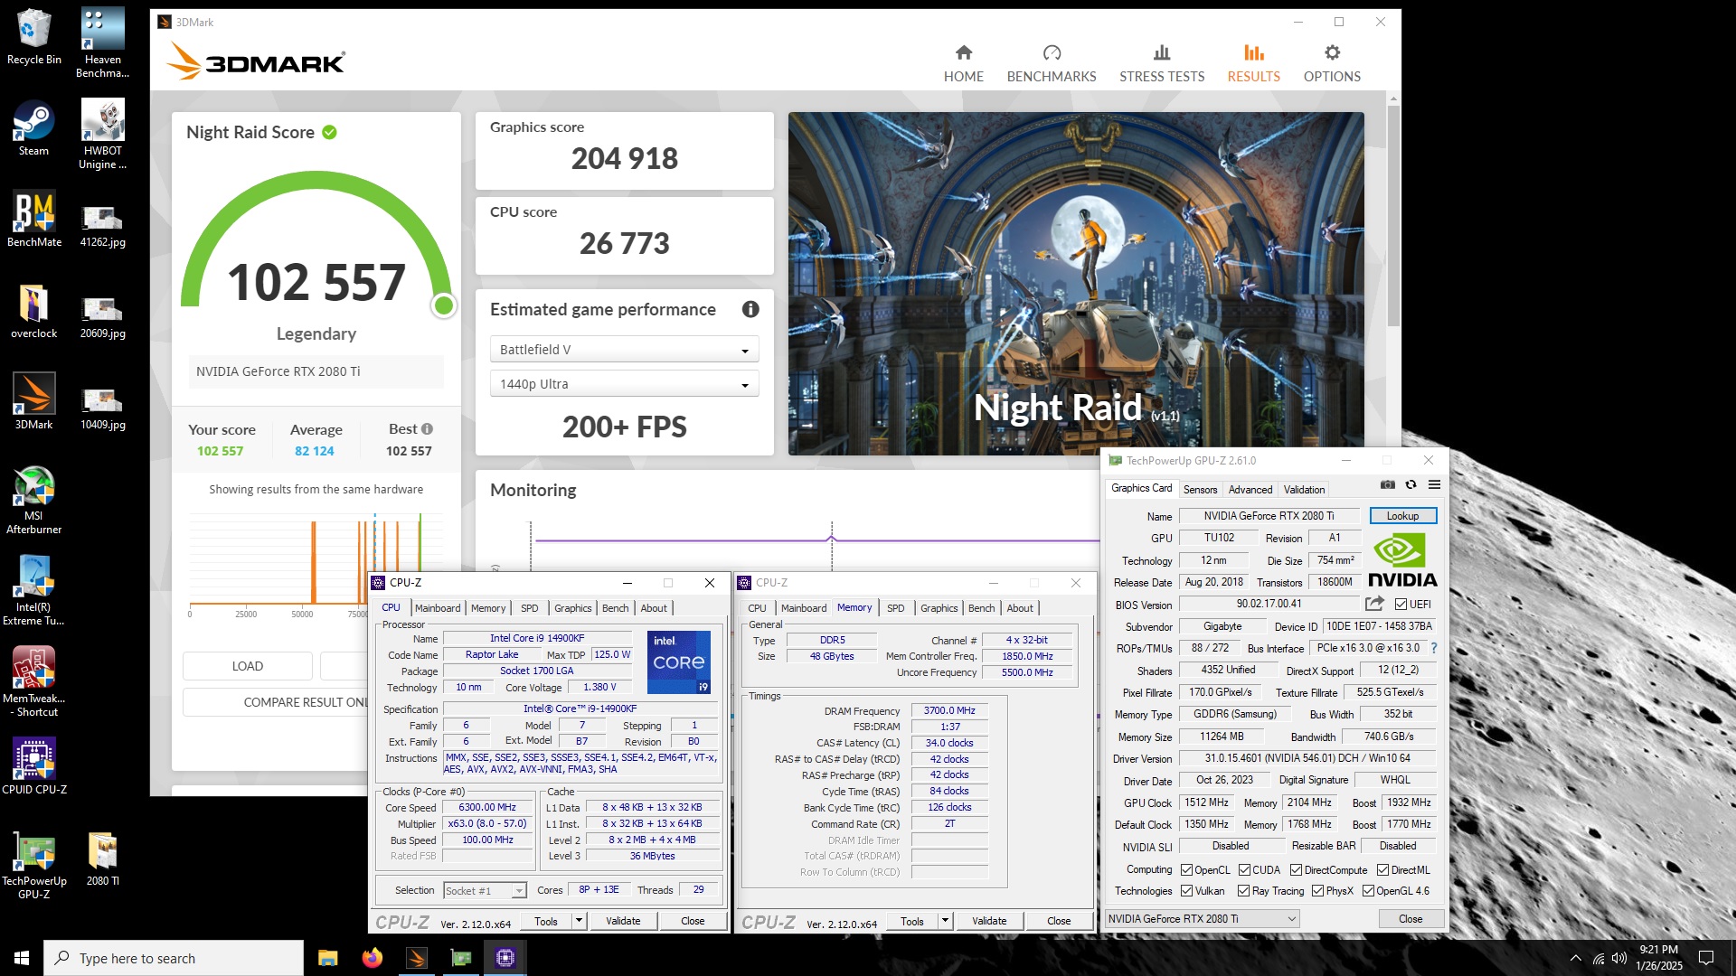Image resolution: width=1736 pixels, height=976 pixels.
Task: Click the Night Raid benchmark artwork image
Action: click(1076, 284)
